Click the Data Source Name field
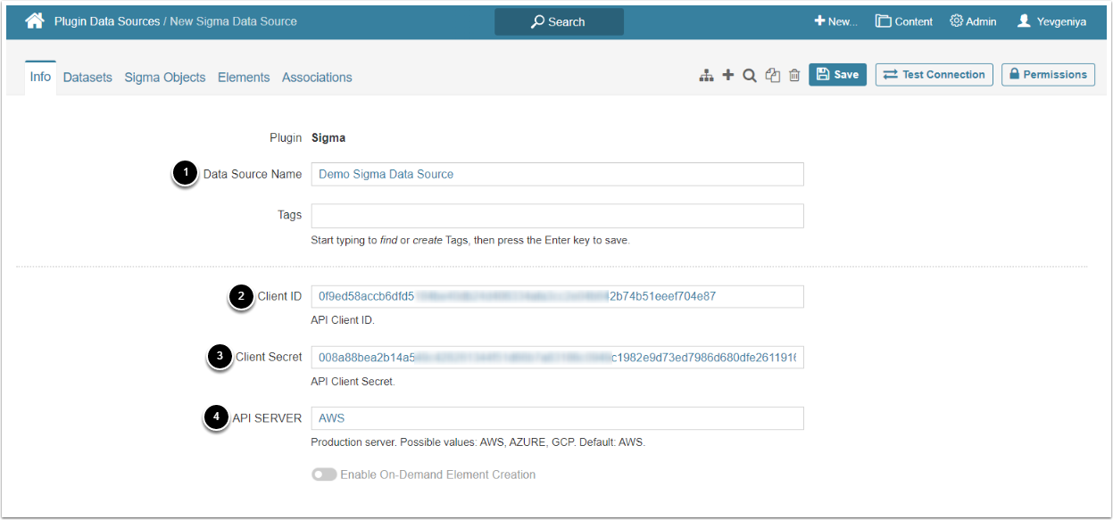The image size is (1113, 520). coord(557,174)
